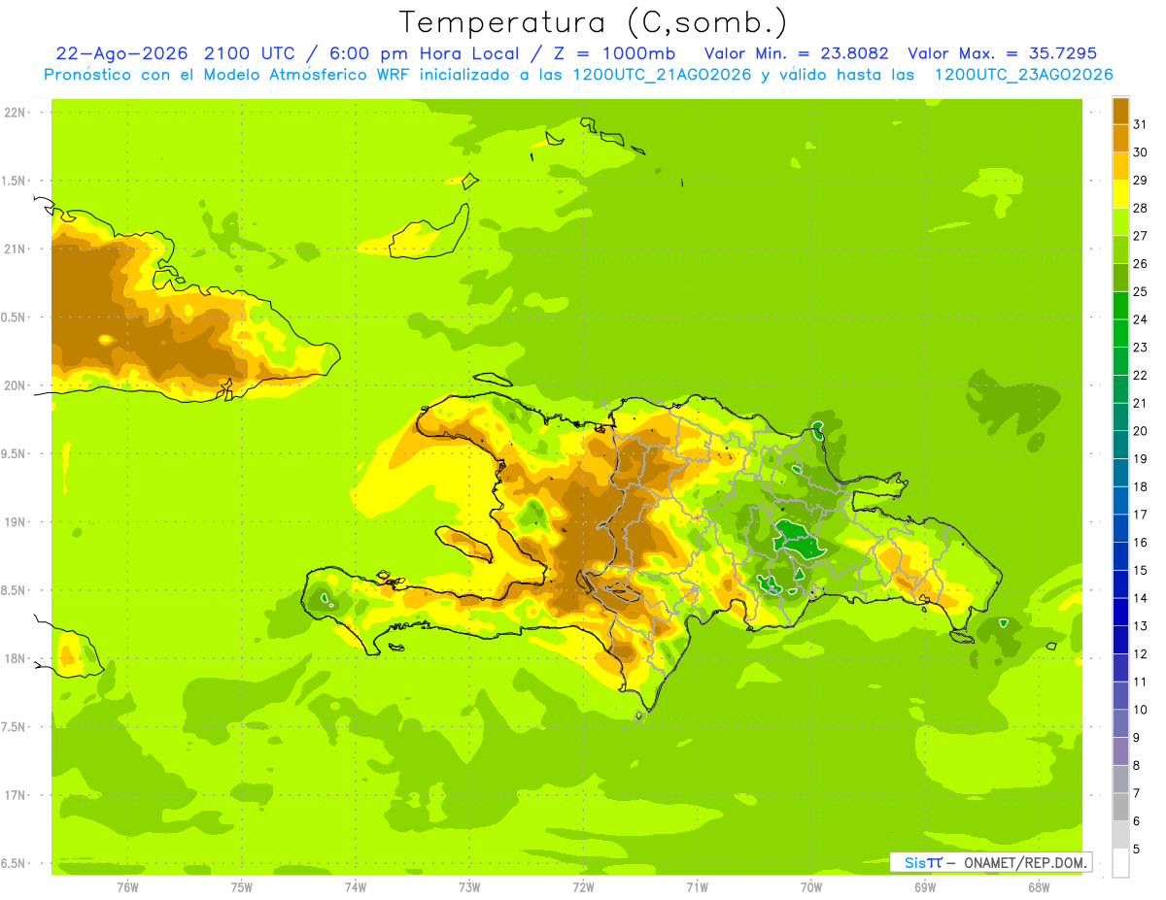Pick the blue swatch between legend values 16 and 17
The image size is (1166, 900).
click(x=1120, y=528)
